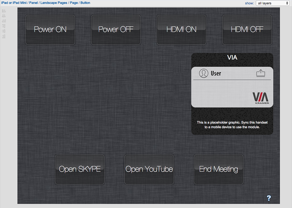Click the placeholder graphic notice text
This screenshot has height=208, width=292.
click(x=232, y=125)
